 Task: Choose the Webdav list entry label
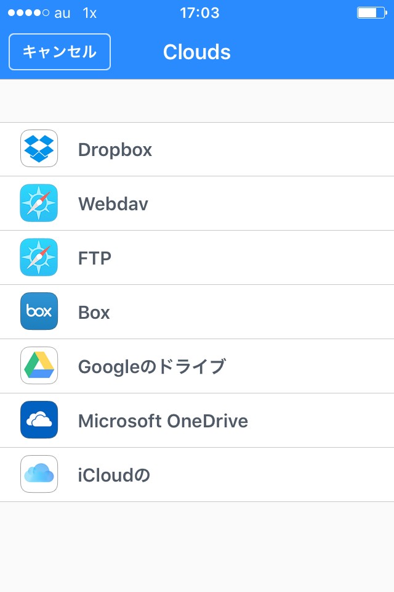click(x=113, y=204)
